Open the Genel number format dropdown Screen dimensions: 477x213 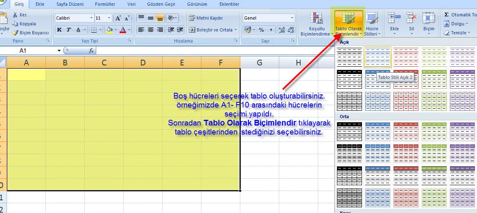click(x=292, y=18)
